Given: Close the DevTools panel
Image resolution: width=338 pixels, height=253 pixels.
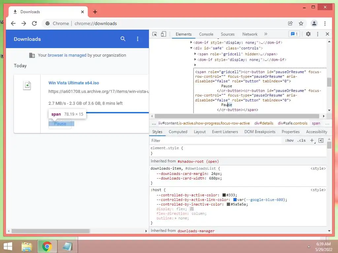Looking at the screenshot, I should 327,34.
